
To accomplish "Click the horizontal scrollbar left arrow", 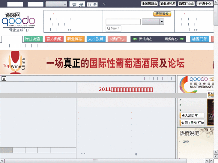I will (x=2, y=161).
